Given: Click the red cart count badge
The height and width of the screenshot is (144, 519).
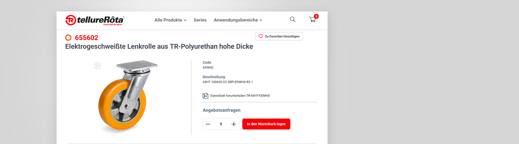Looking at the screenshot, I should point(316,16).
